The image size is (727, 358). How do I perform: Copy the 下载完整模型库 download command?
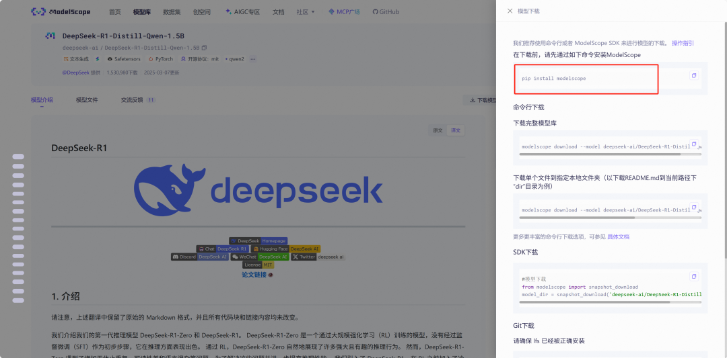[693, 144]
